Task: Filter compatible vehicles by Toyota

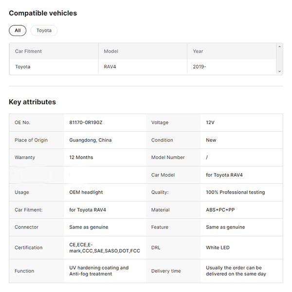Action: (44, 31)
